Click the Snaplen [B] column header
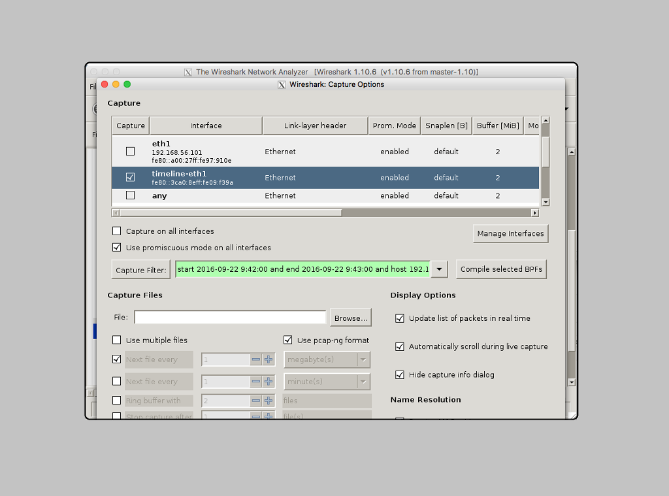Image resolution: width=669 pixels, height=496 pixels. [446, 125]
